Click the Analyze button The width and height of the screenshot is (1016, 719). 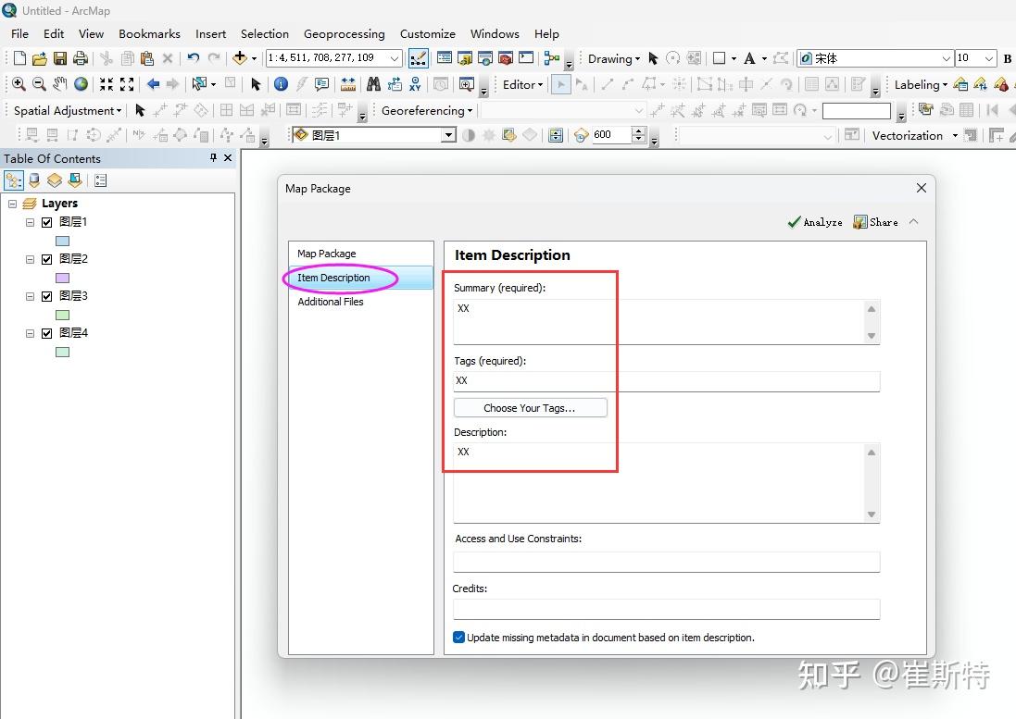pos(814,222)
